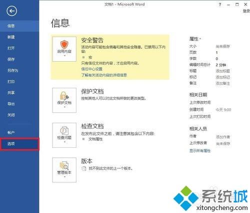
Task: Click the 添加标记 field
Action: 223,77
